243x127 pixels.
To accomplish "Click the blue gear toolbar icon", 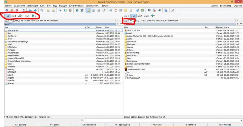I will click(x=7, y=10).
